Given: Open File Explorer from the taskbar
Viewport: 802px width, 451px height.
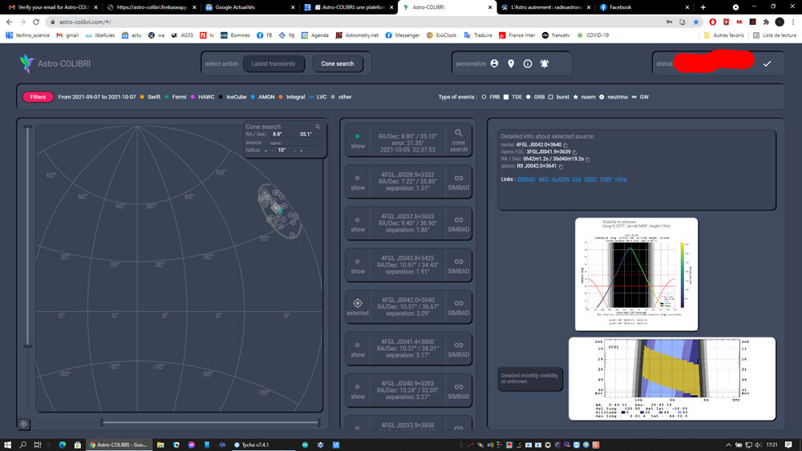Looking at the screenshot, I should pos(160,445).
